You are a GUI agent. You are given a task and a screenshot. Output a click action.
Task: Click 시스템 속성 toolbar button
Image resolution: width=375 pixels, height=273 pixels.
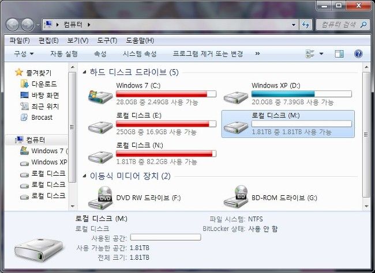tap(140, 54)
